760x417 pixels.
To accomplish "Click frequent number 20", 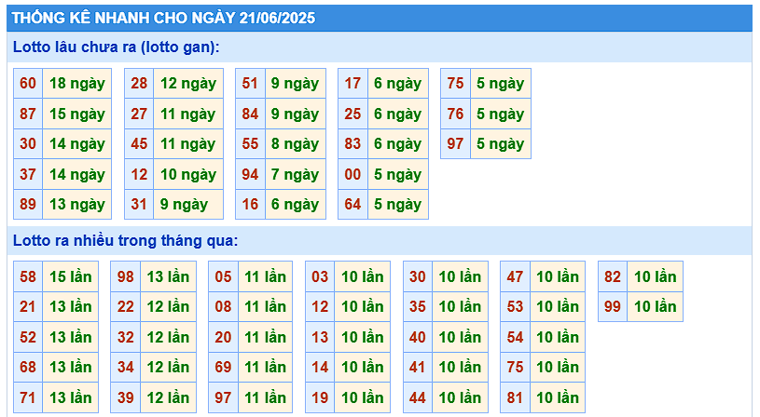I will point(224,337).
